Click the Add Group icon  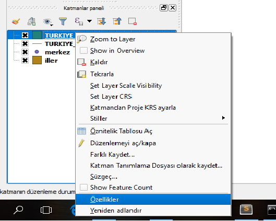coord(32,21)
